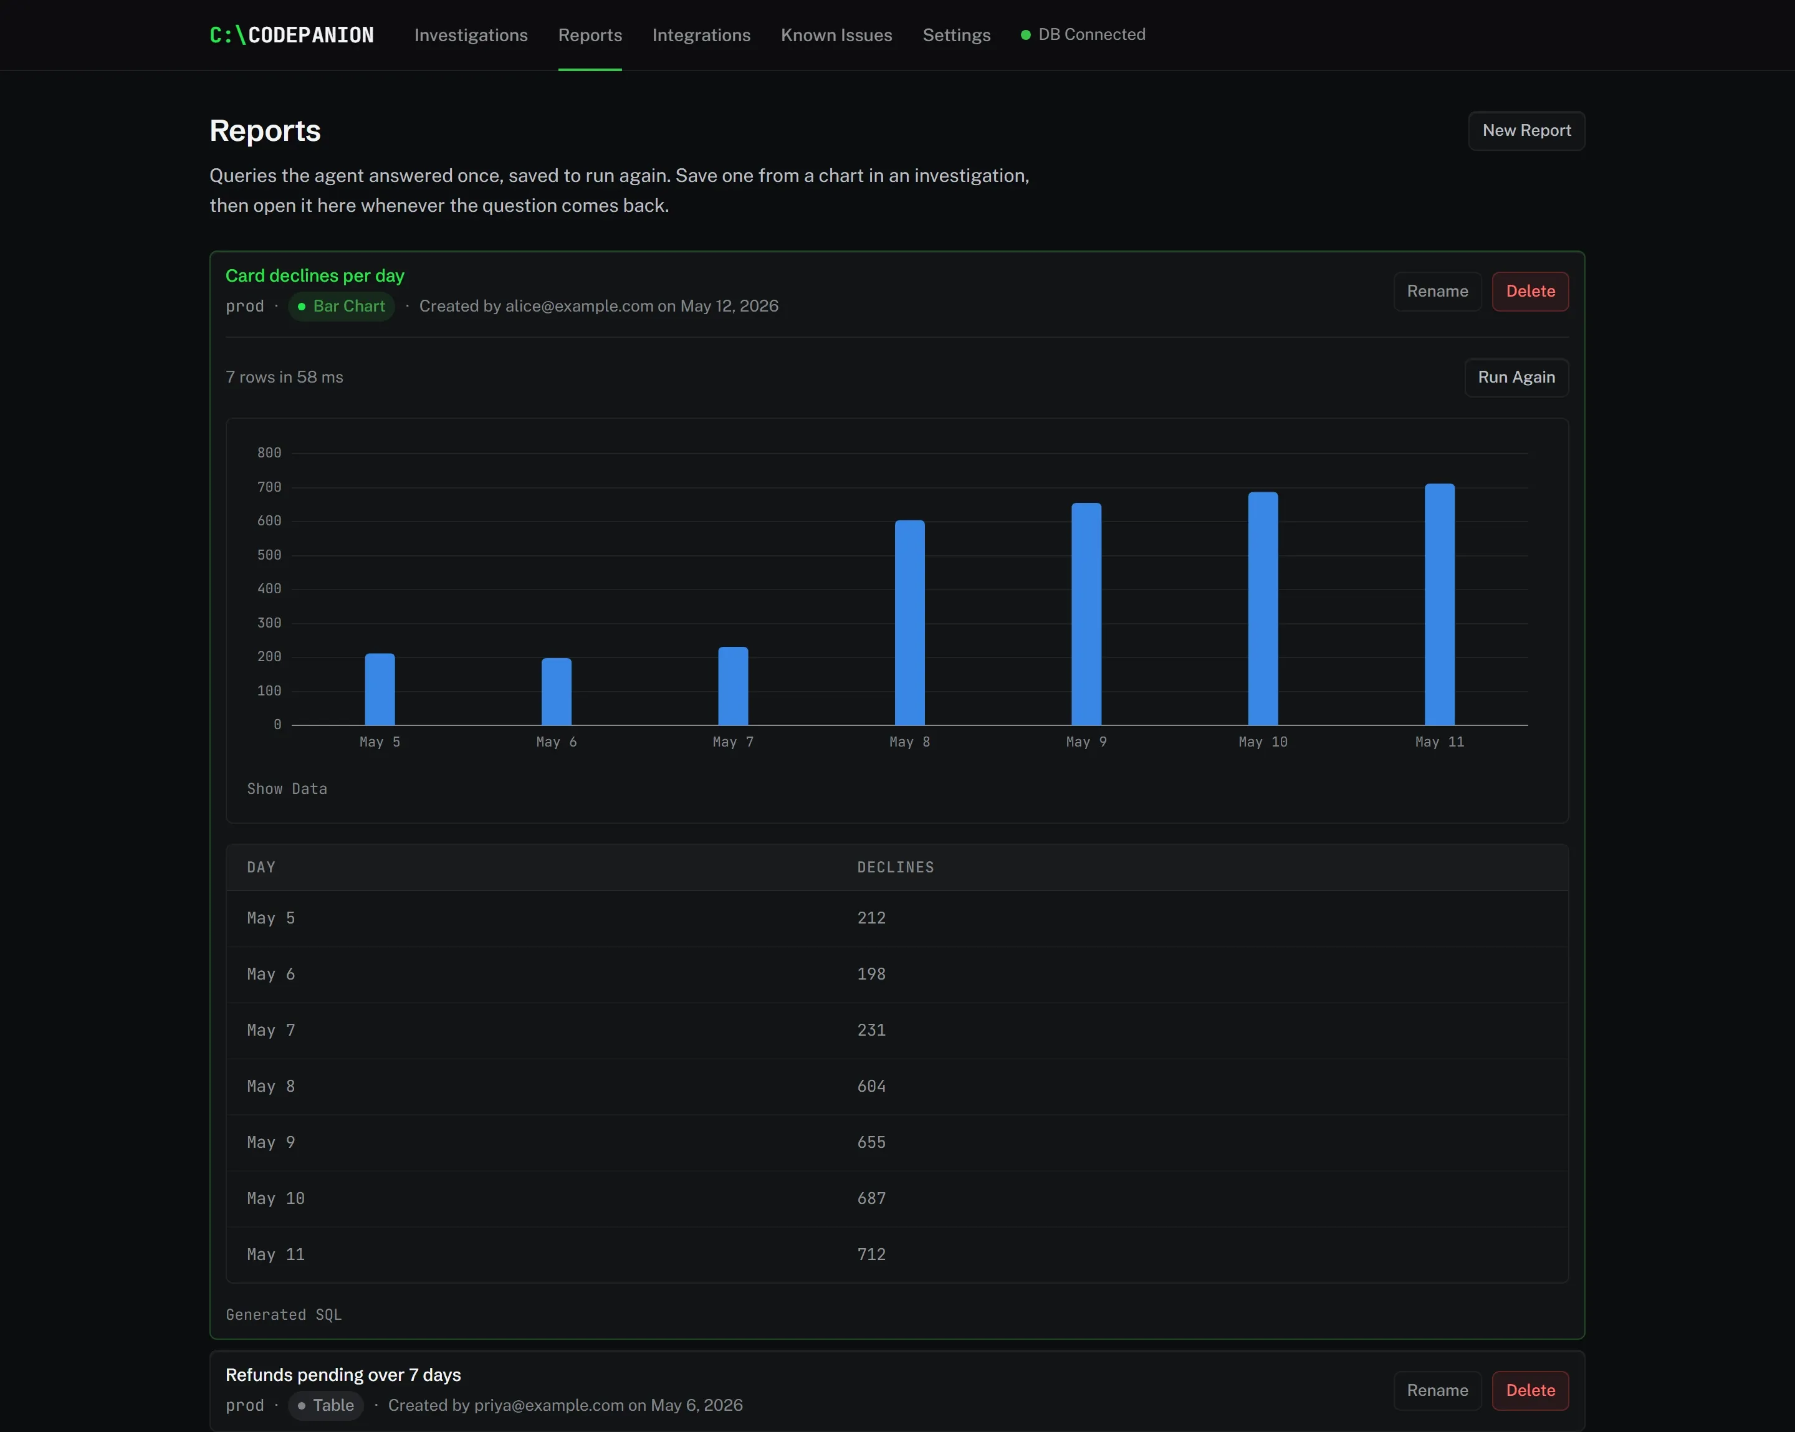Delete the Card declines per day report
Screen dimensions: 1795x1432
coord(1529,292)
